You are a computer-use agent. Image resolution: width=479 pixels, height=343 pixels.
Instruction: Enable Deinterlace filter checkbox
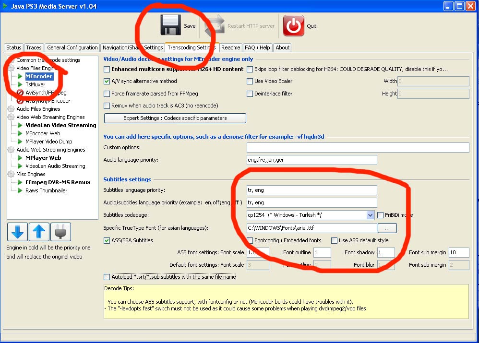coord(250,94)
